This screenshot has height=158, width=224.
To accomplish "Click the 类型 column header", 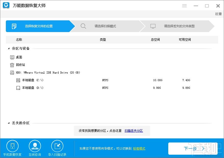I will pyautogui.click(x=103, y=40).
